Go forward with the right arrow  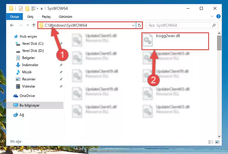(x=21, y=25)
